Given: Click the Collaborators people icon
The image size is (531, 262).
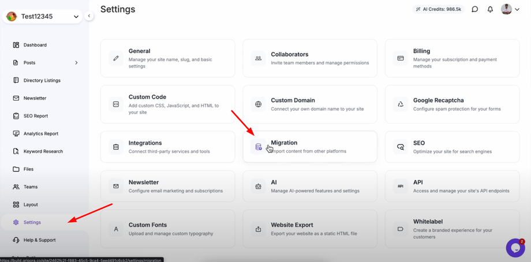Looking at the screenshot, I should pos(259,58).
